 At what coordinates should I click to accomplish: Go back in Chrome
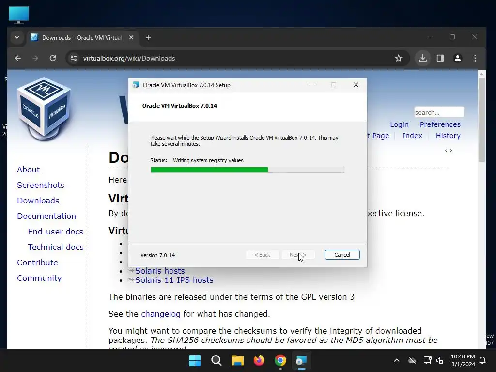tap(18, 58)
